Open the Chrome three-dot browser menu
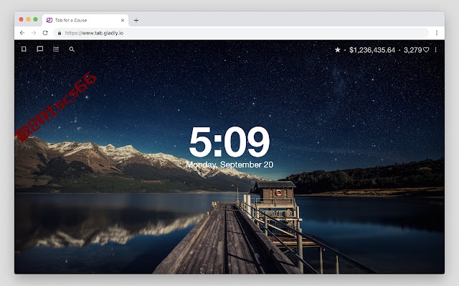The image size is (459, 286). [437, 33]
